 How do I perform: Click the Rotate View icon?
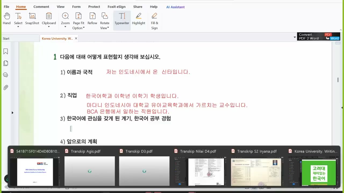(x=105, y=16)
